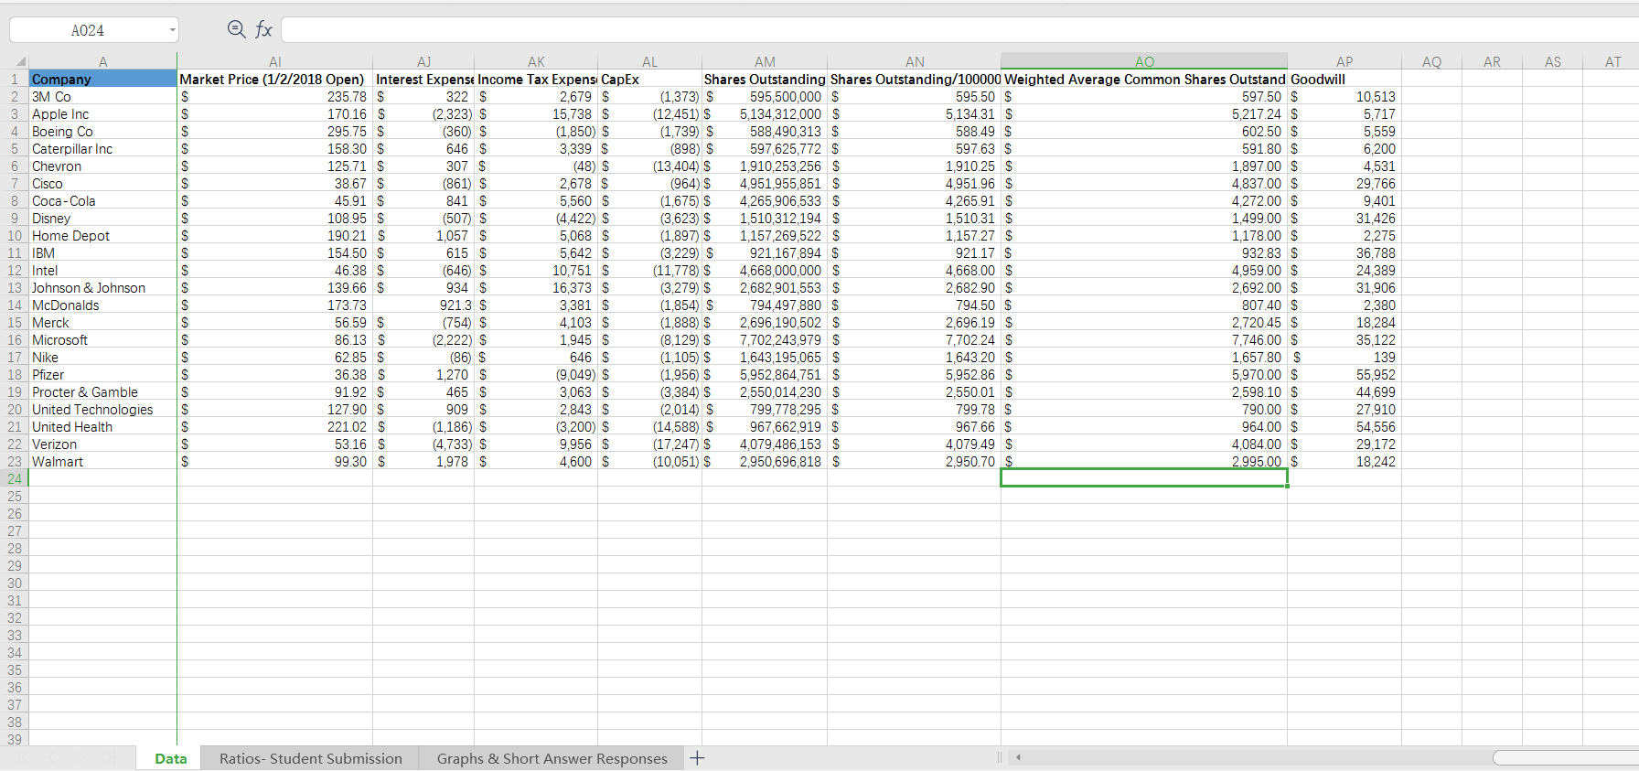Click the Income Tax Expense header cell

[536, 80]
